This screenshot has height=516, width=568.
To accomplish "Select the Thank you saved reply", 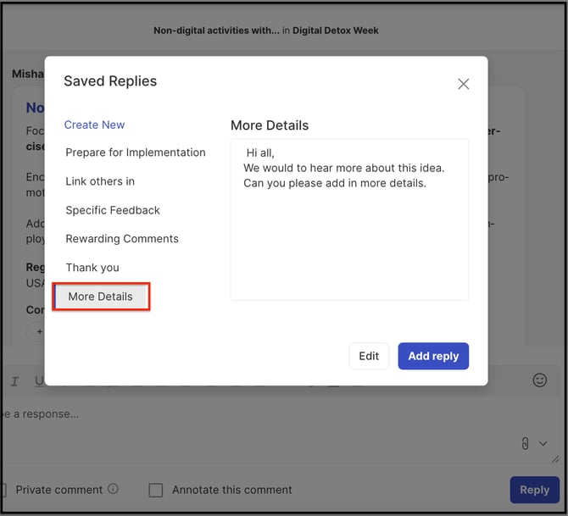I will point(92,268).
